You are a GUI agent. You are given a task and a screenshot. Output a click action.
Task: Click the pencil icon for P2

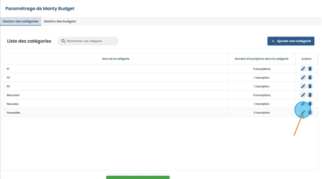303,78
